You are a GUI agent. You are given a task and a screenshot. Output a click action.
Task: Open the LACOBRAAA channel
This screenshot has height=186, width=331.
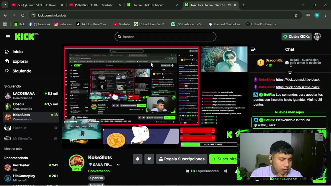[x=31, y=96]
